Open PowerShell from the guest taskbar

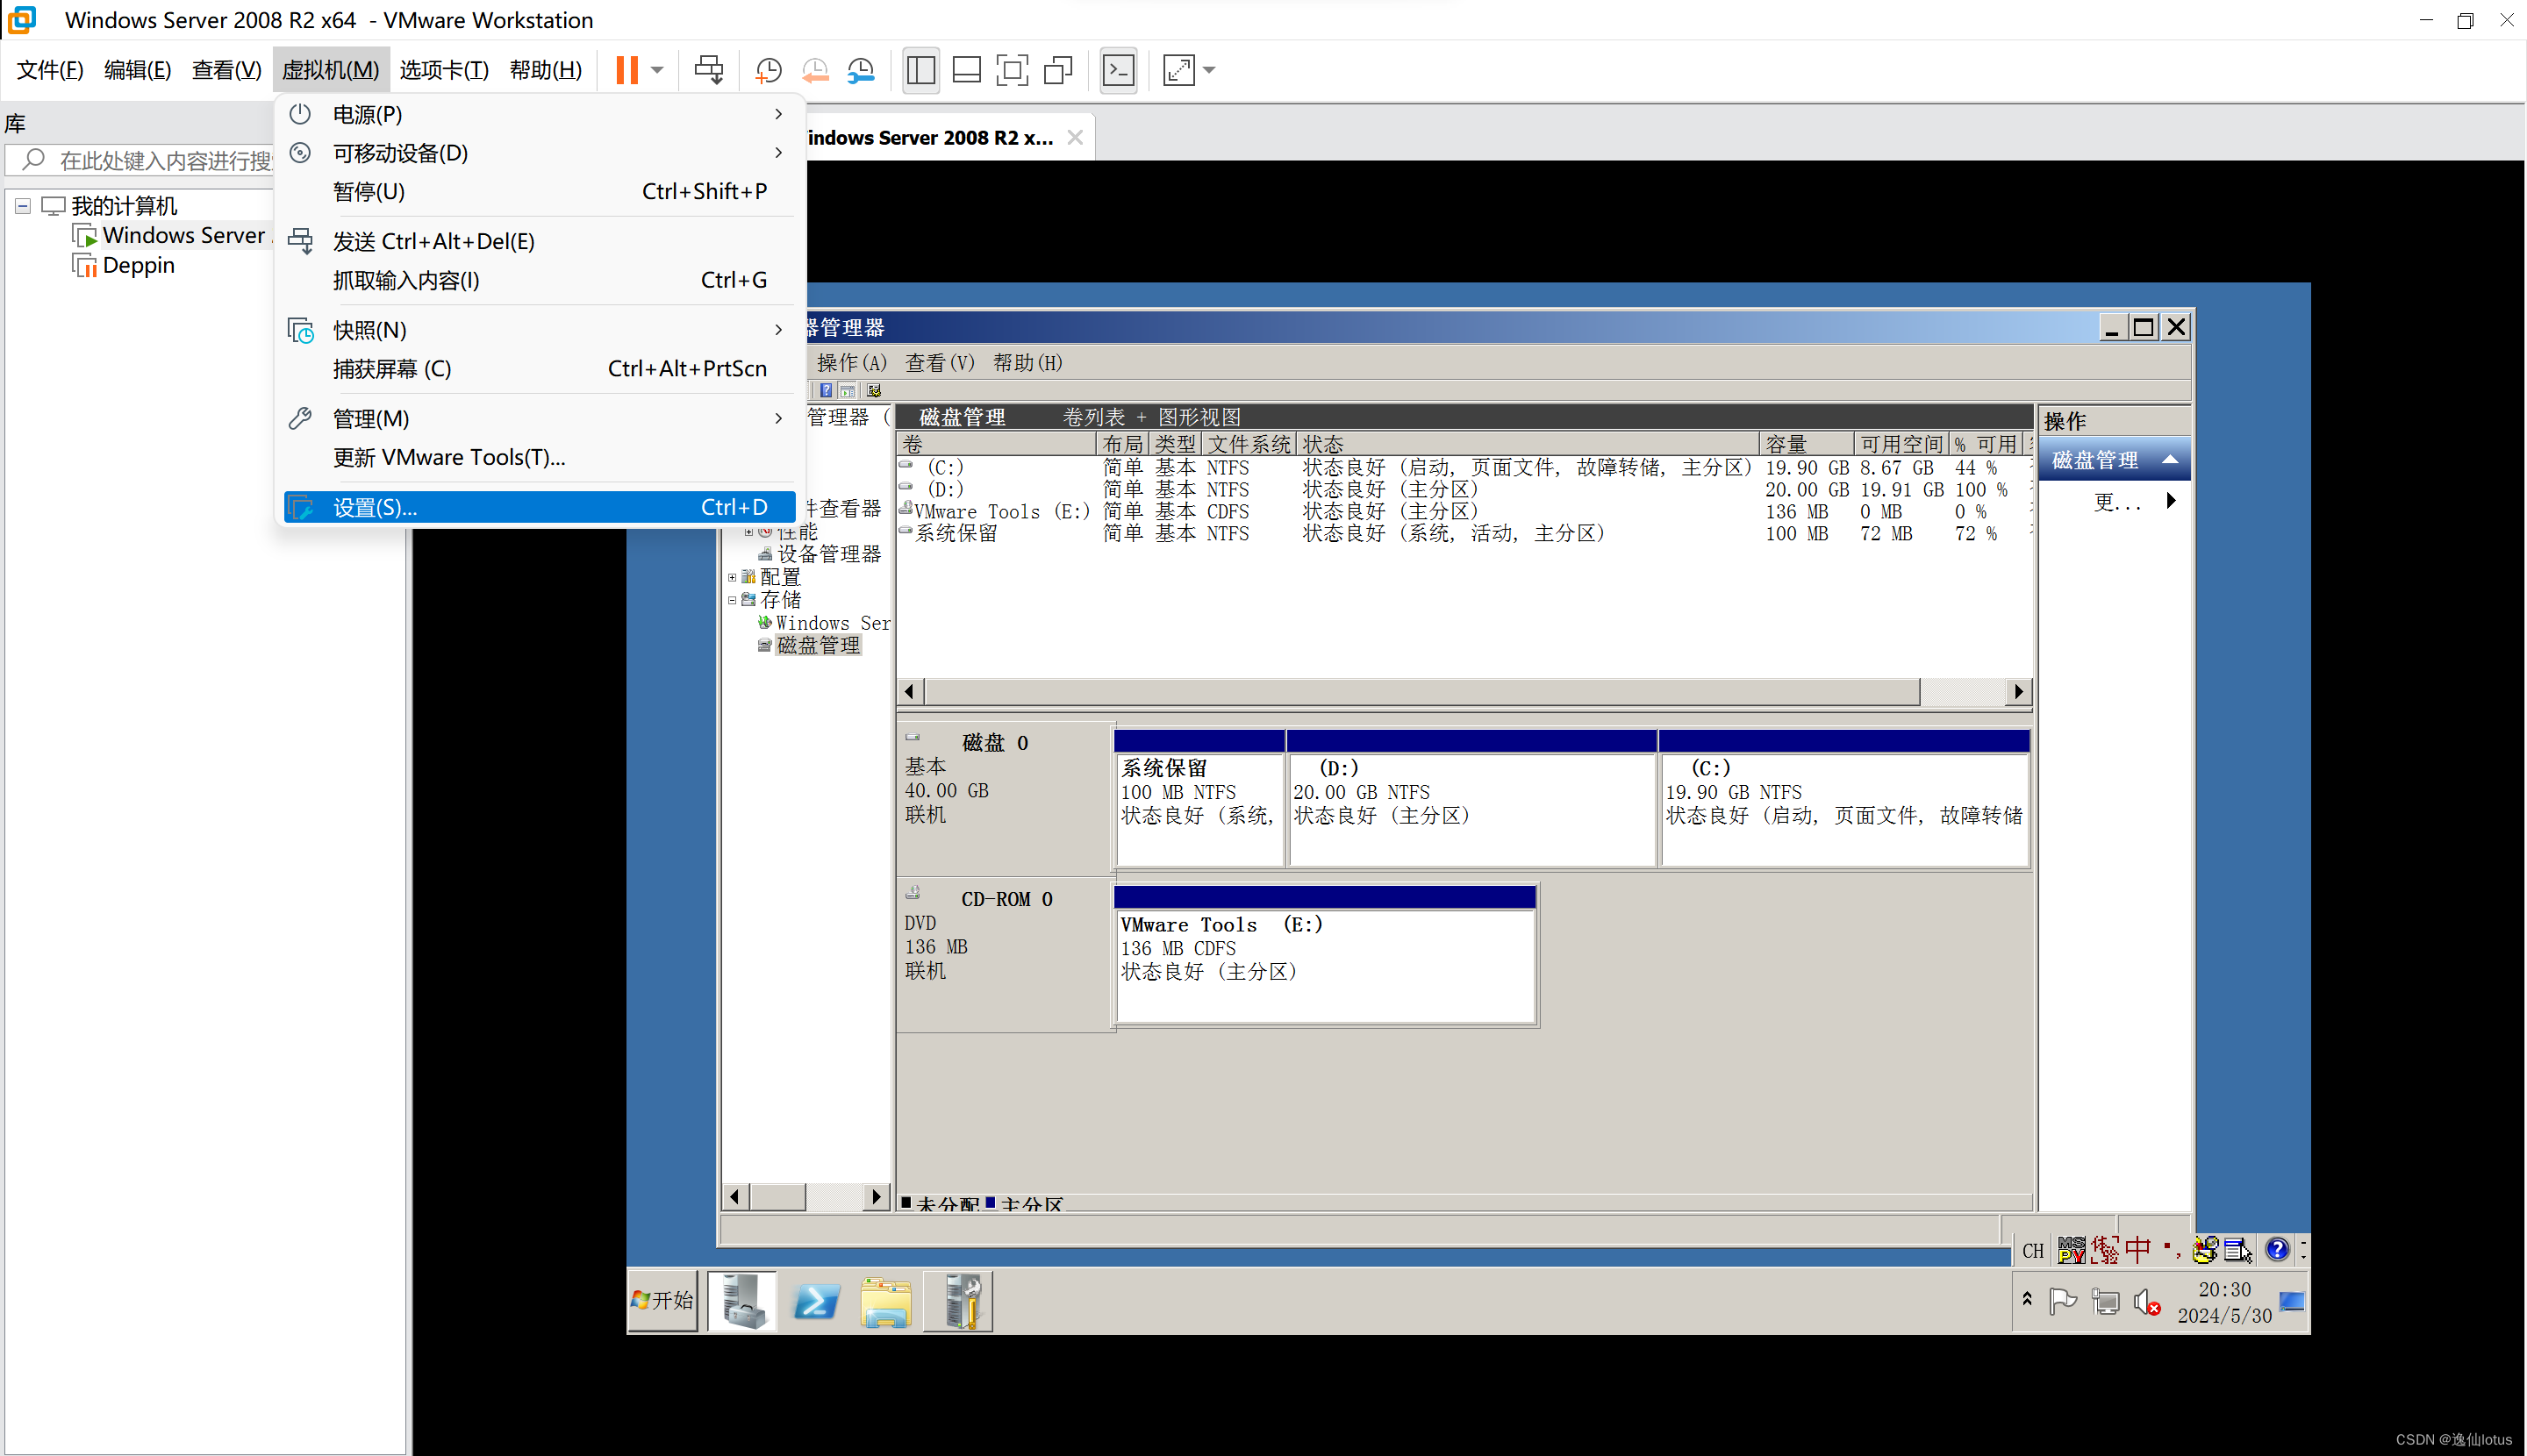coord(815,1300)
